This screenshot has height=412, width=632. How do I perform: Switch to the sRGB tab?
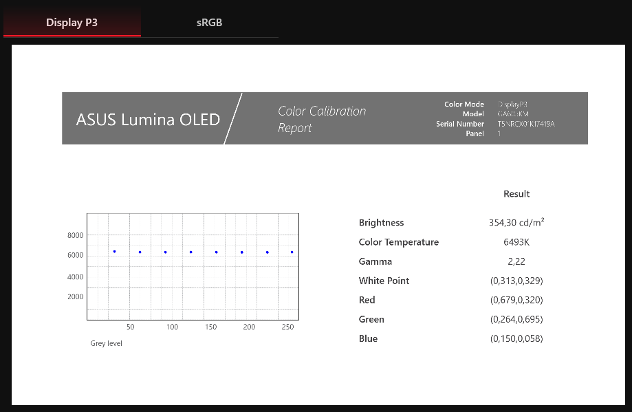click(x=209, y=23)
